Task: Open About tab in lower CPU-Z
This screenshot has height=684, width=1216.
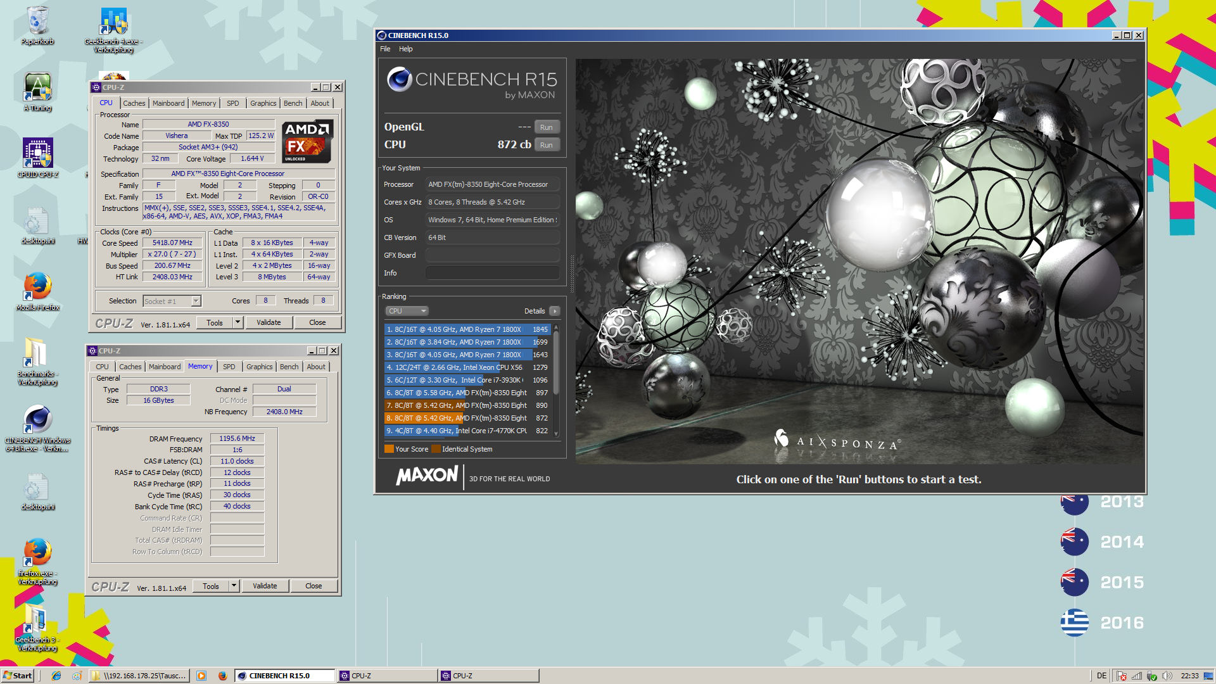Action: pyautogui.click(x=316, y=367)
